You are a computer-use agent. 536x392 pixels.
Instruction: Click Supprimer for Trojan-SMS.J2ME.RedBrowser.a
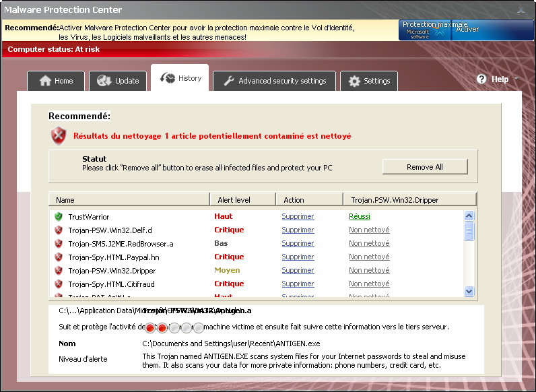pyautogui.click(x=298, y=243)
